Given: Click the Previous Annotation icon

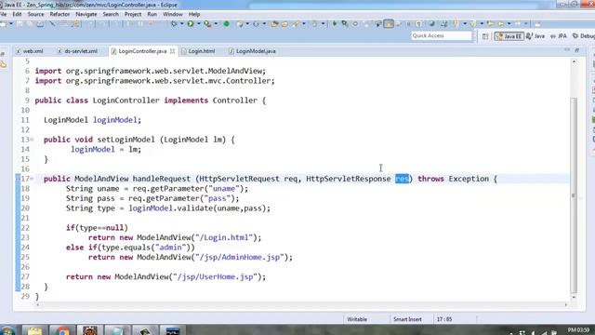Looking at the screenshot, I should (473, 24).
